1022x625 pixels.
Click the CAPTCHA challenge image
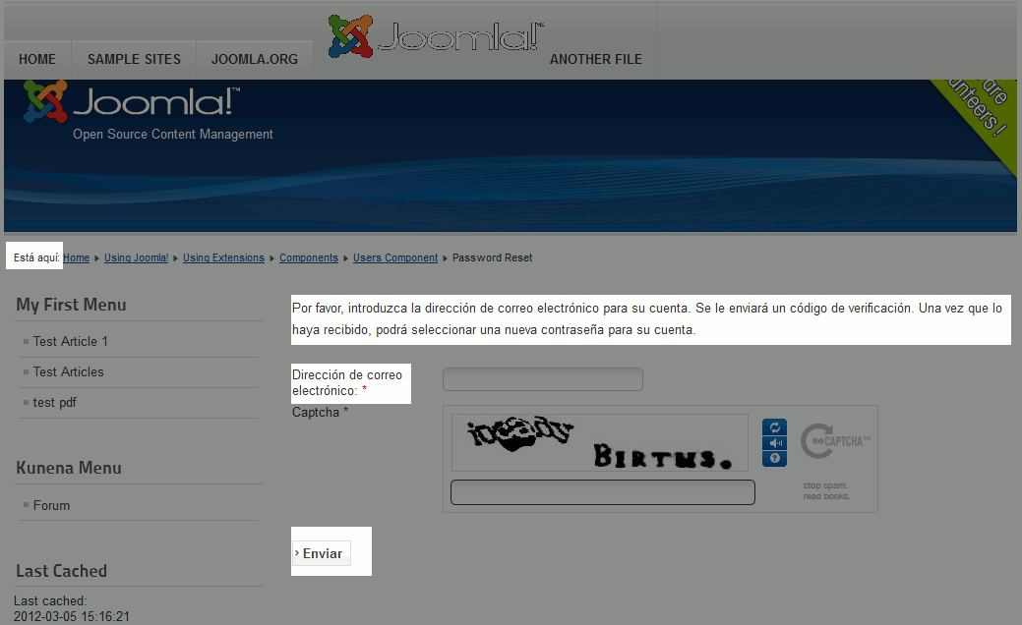point(600,442)
